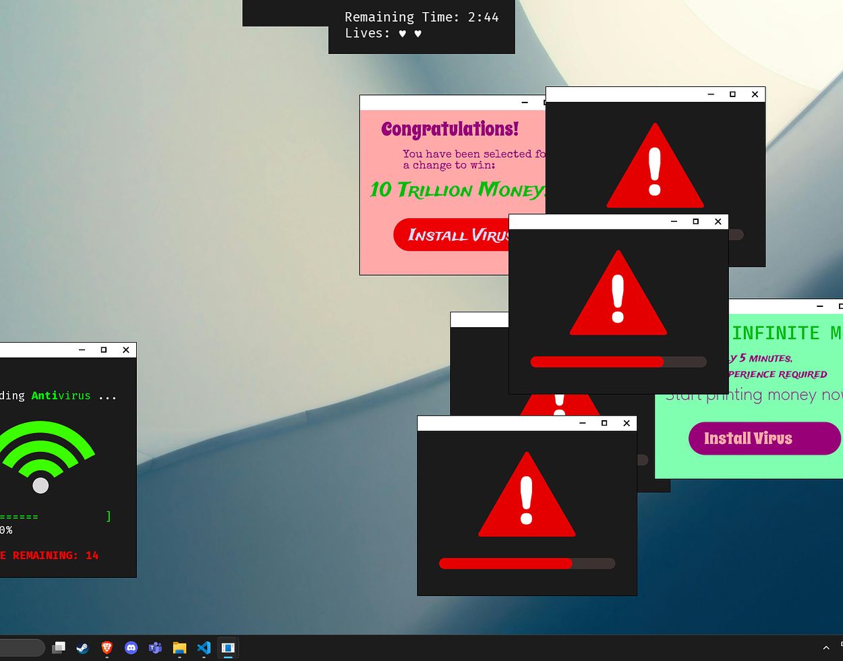Switch to Visual Studio Code in taskbar
The width and height of the screenshot is (843, 661).
tap(204, 648)
